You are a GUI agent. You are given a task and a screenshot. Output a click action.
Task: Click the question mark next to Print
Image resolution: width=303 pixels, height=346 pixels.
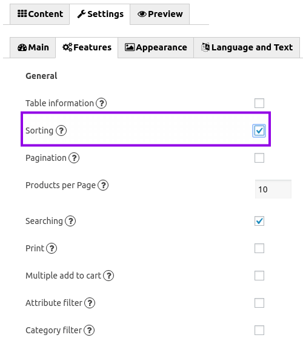tap(52, 248)
